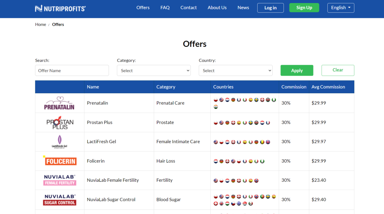
Task: Click the NutriProfits logo
Action: [x=60, y=9]
